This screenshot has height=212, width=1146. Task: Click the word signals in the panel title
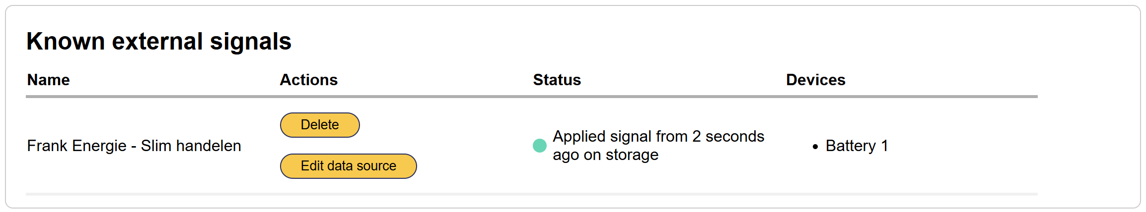pyautogui.click(x=250, y=41)
